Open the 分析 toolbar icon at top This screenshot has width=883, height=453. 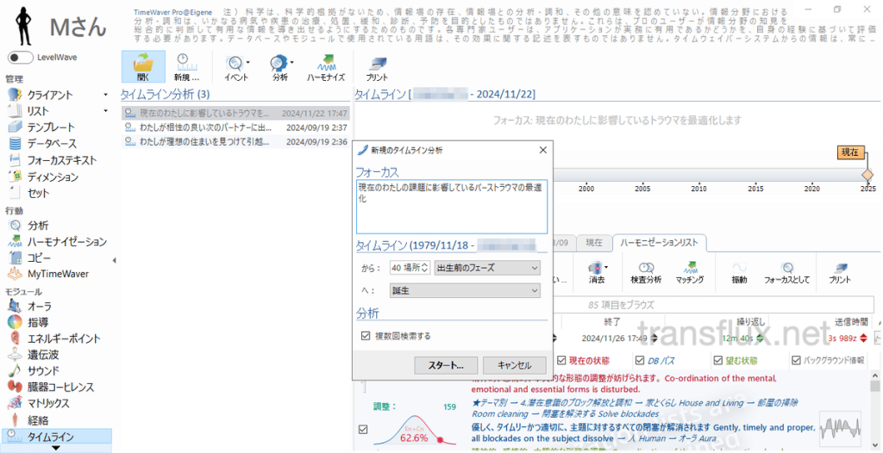(x=280, y=67)
